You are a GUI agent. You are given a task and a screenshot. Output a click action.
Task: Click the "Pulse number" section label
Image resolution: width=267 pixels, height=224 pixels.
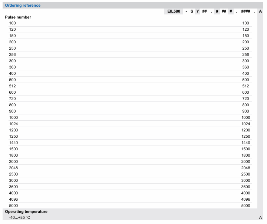pos(18,17)
